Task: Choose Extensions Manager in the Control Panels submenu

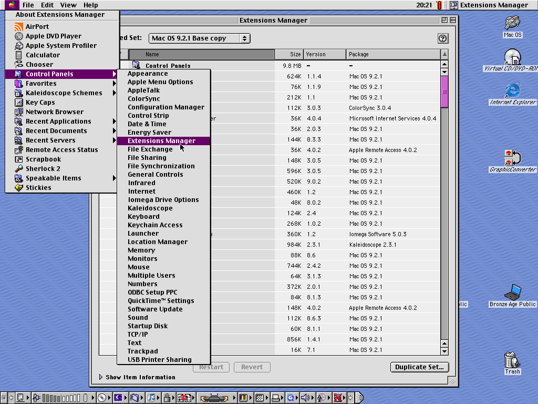Action: tap(161, 141)
